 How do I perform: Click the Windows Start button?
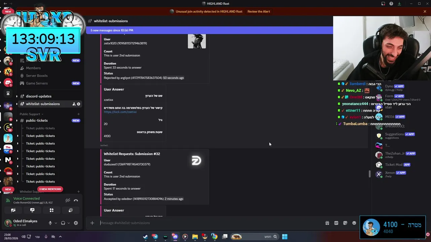pos(285,237)
